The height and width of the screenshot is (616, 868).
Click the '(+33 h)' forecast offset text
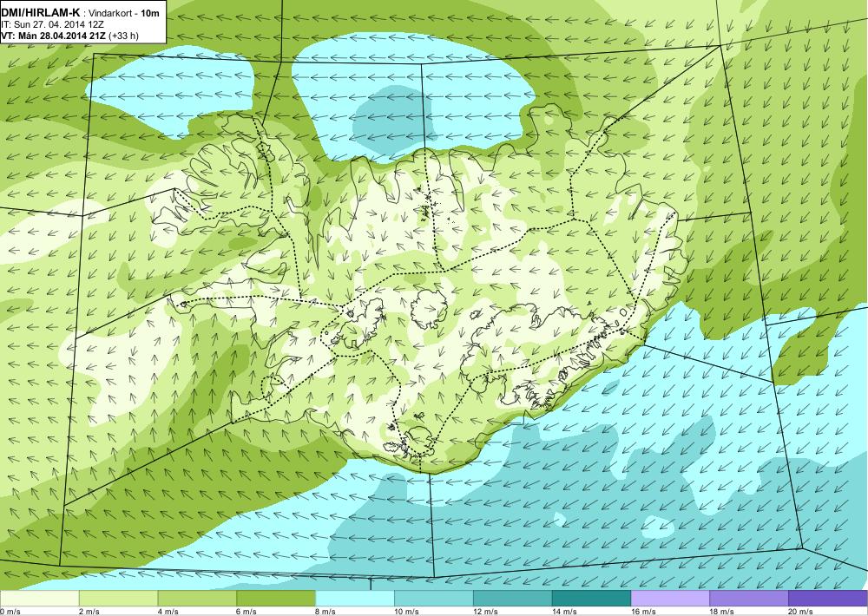[x=124, y=36]
